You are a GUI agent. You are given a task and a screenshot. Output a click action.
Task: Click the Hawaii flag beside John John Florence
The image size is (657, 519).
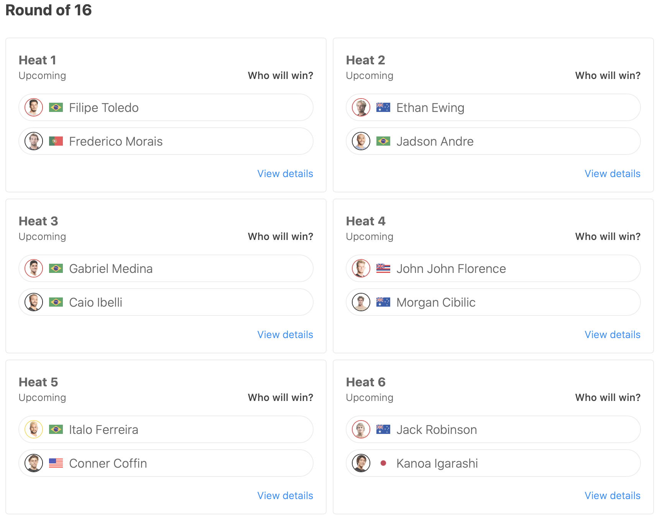pos(383,268)
